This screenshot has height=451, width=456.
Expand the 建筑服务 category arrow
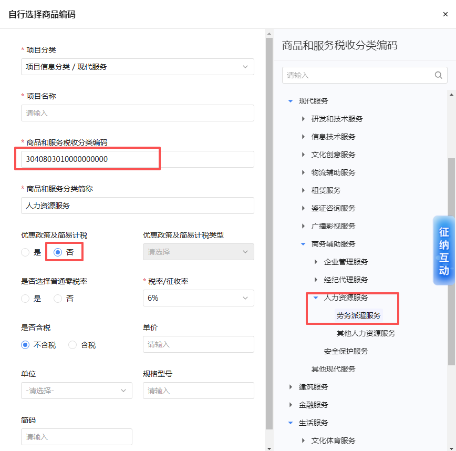[x=291, y=387]
